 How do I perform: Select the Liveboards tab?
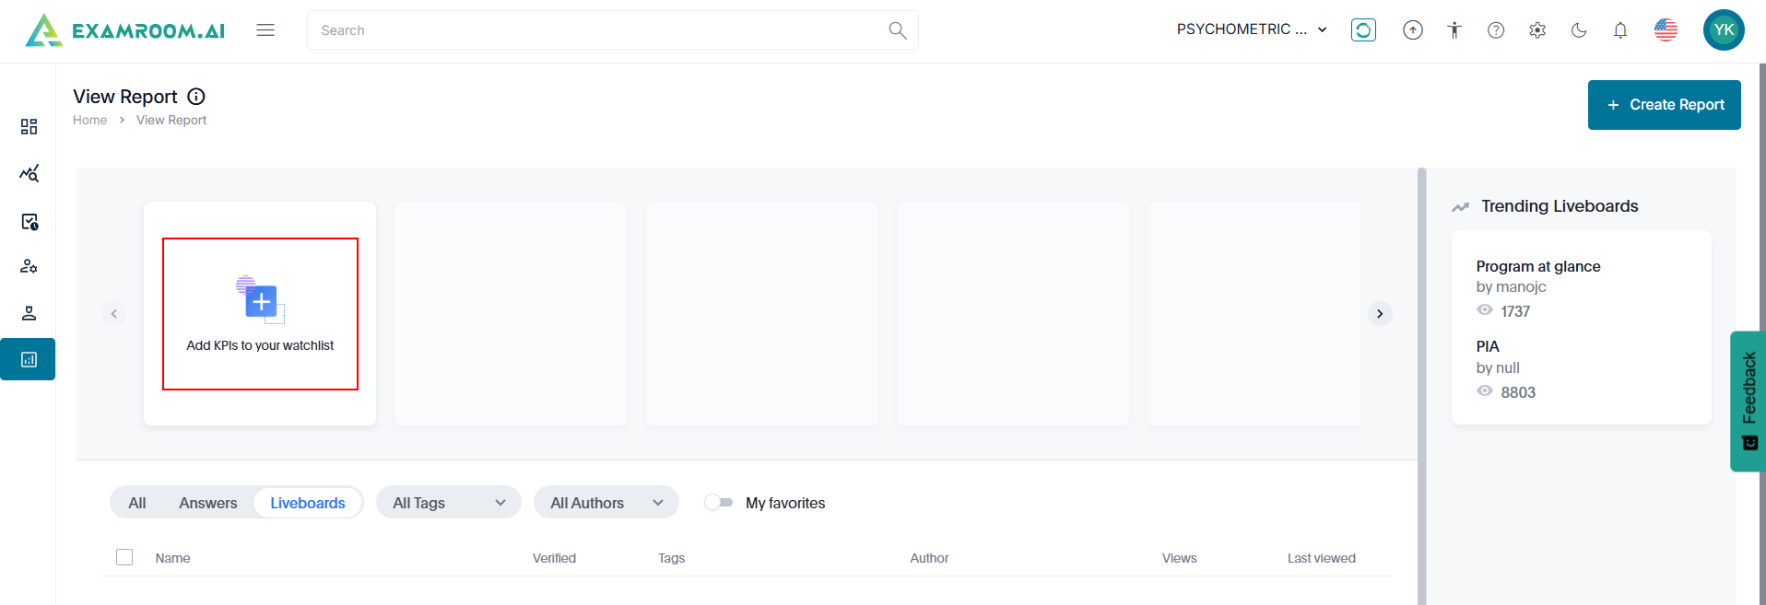(308, 503)
